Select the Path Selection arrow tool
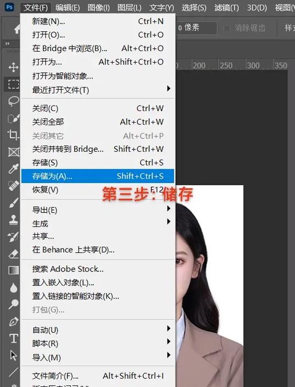The image size is (295, 387). tap(13, 355)
